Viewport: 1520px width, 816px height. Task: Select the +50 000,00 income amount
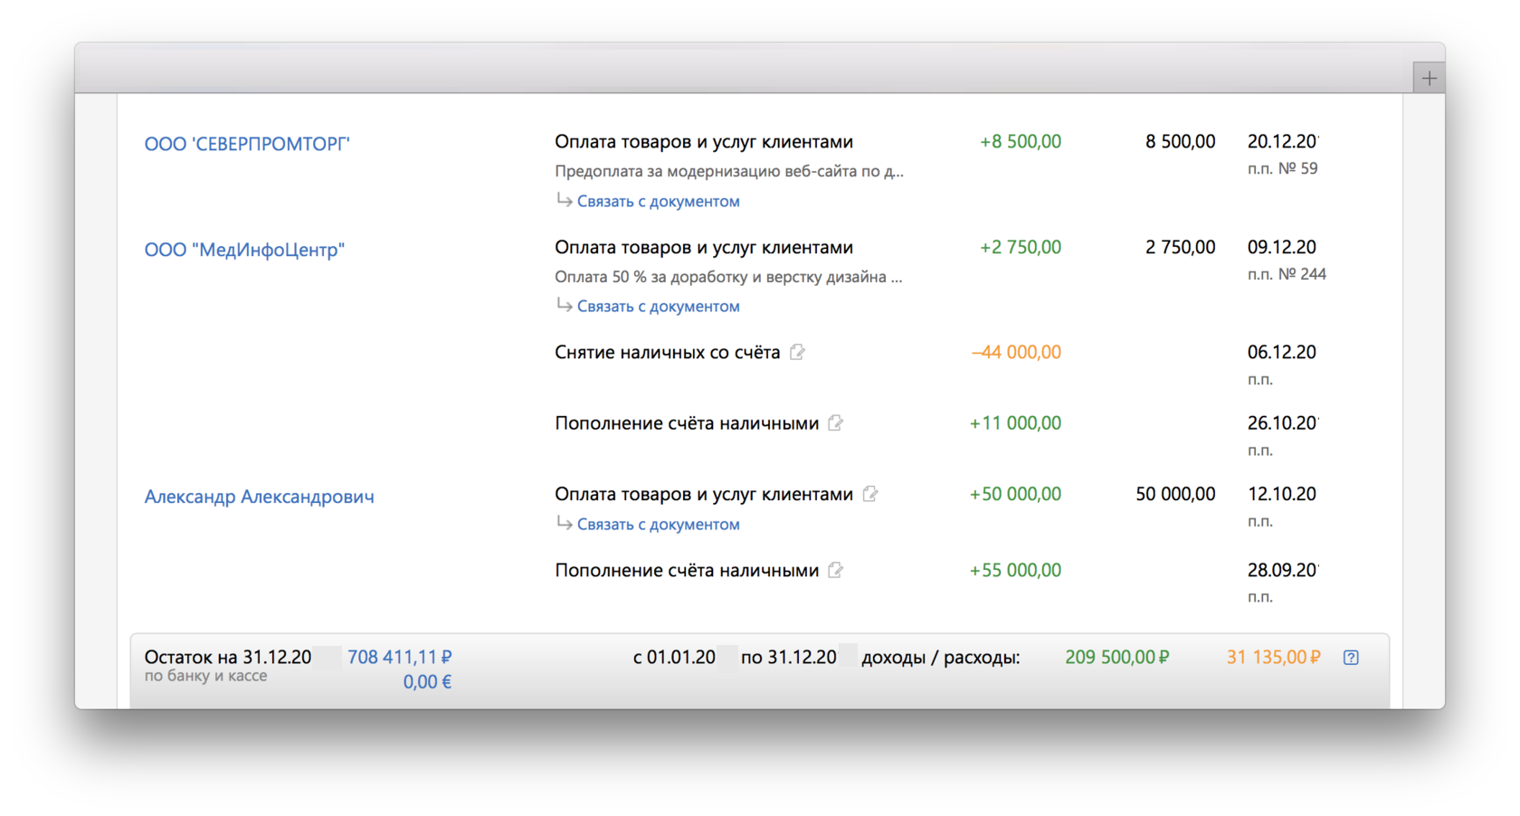tap(1015, 494)
